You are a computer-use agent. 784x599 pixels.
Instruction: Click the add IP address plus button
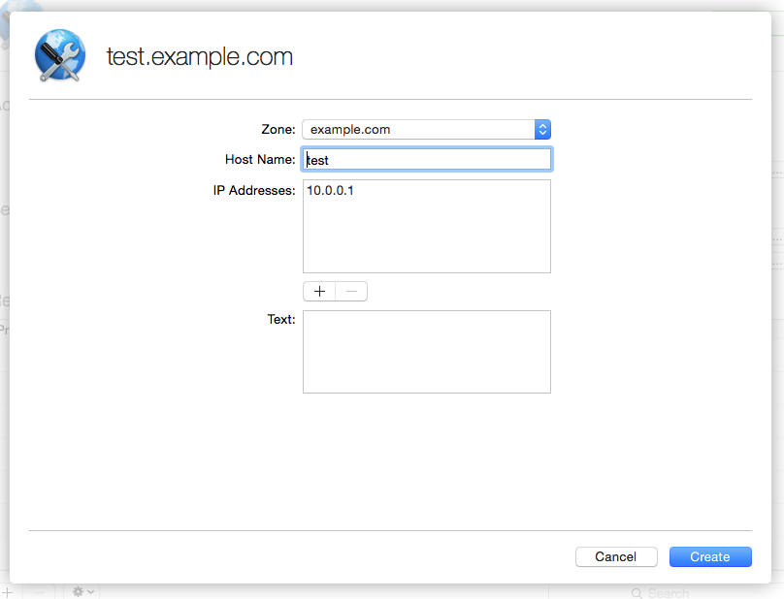point(319,292)
